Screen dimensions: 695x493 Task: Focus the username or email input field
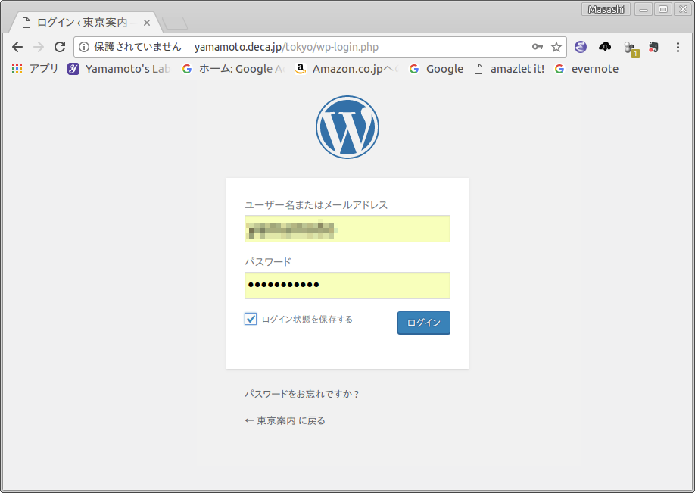347,229
